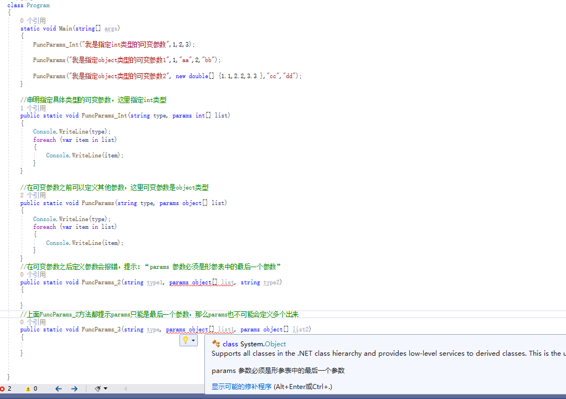Click the '1 个引用' CodeLens link
The height and width of the screenshot is (399, 566).
tap(33, 108)
